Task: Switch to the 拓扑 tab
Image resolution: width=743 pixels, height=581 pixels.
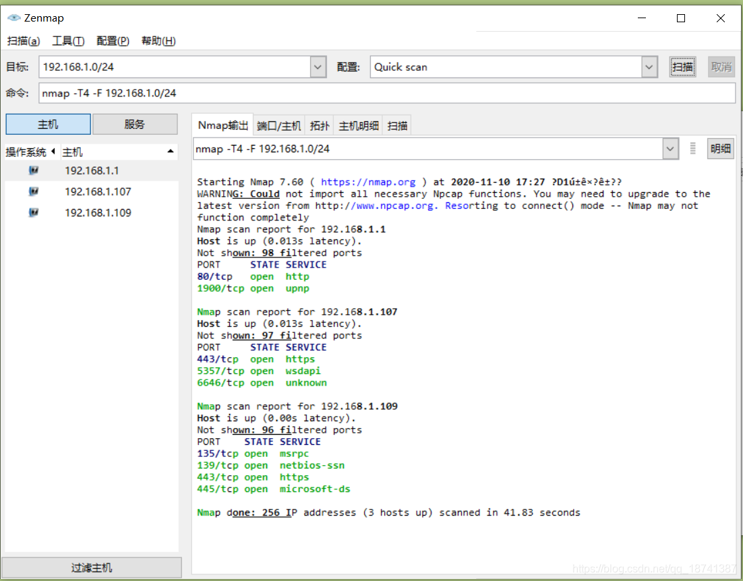Action: pos(320,125)
